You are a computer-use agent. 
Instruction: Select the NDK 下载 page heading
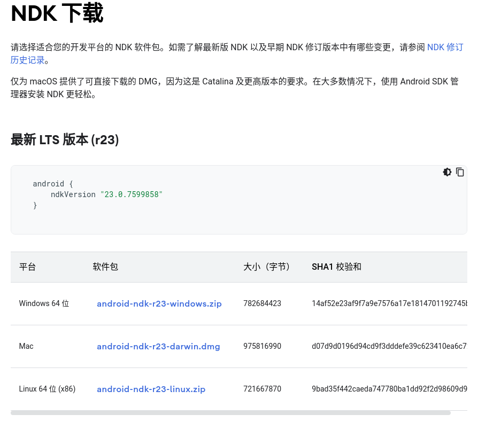click(x=57, y=13)
